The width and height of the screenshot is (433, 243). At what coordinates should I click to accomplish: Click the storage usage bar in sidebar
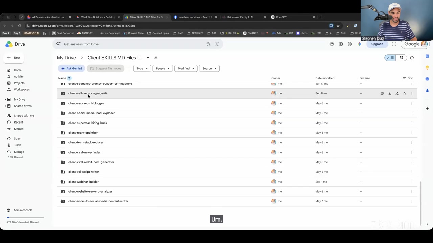pos(25,218)
